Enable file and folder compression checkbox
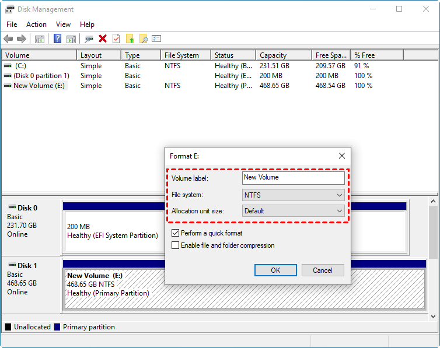The image size is (440, 348). coord(176,245)
